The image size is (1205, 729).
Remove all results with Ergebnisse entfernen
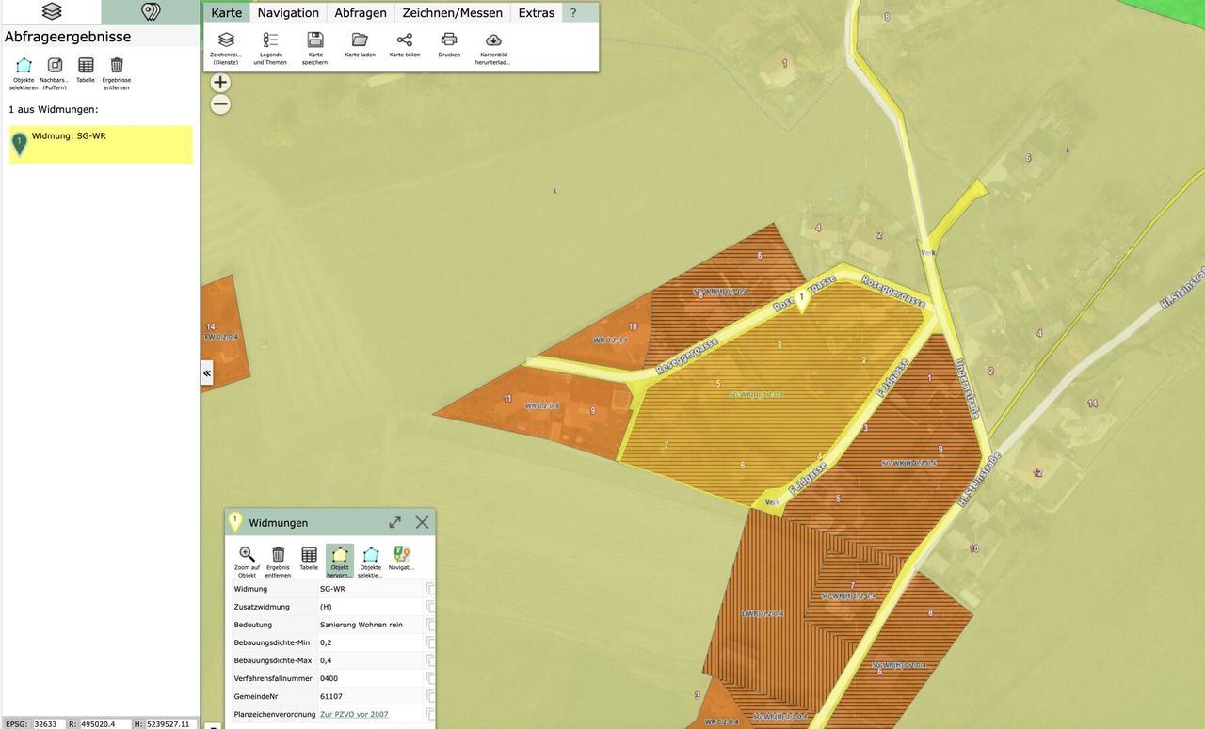[x=117, y=66]
